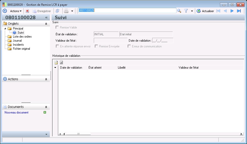
Task: Collapse the Onglets panel section
Action: pos(46,24)
